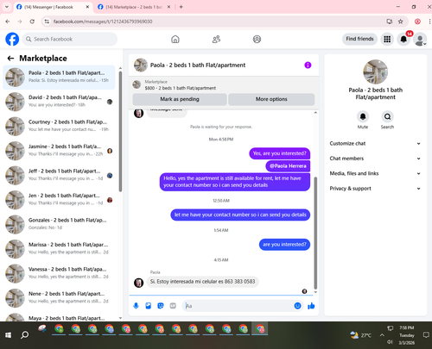This screenshot has height=349, width=432.
Task: Click the More options button
Action: [271, 99]
